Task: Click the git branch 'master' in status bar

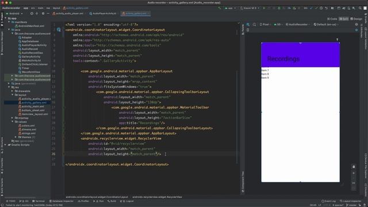Action: click(351, 205)
